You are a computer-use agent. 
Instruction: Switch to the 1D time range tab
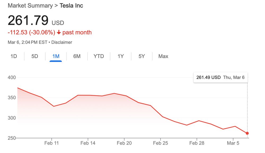pyautogui.click(x=14, y=56)
